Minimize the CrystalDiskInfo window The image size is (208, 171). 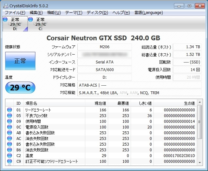click(x=179, y=6)
